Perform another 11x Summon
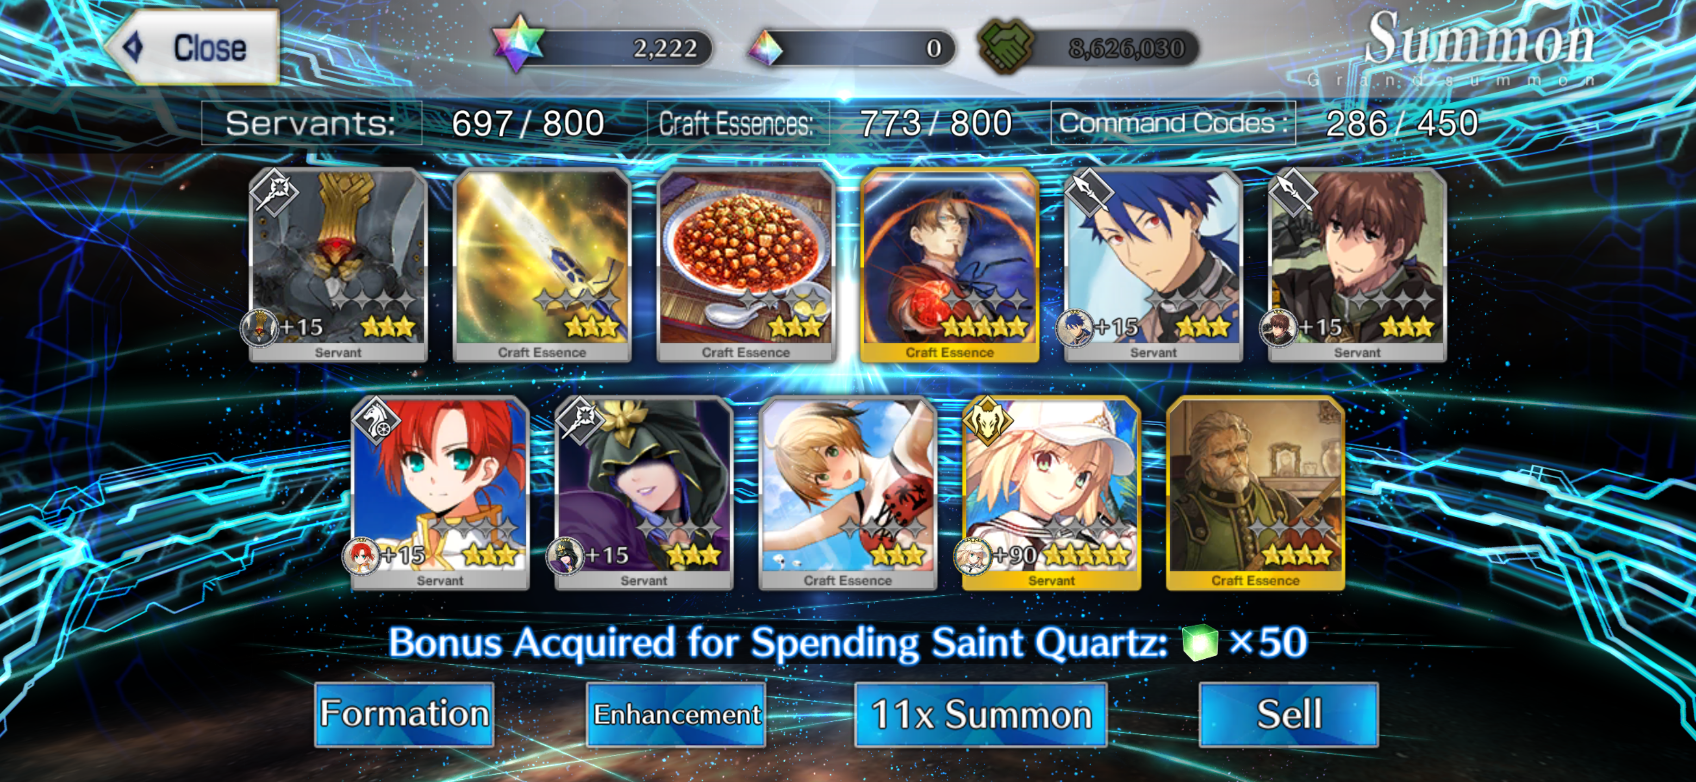 coord(980,714)
